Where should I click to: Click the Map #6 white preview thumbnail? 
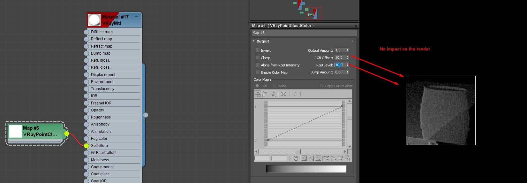tap(15, 131)
